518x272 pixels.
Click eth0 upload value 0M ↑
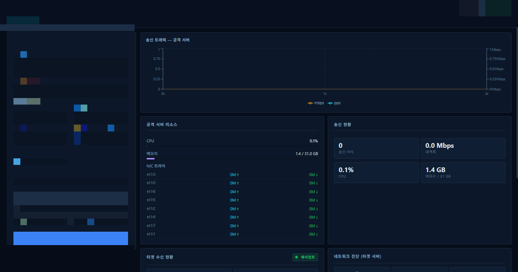235,183
